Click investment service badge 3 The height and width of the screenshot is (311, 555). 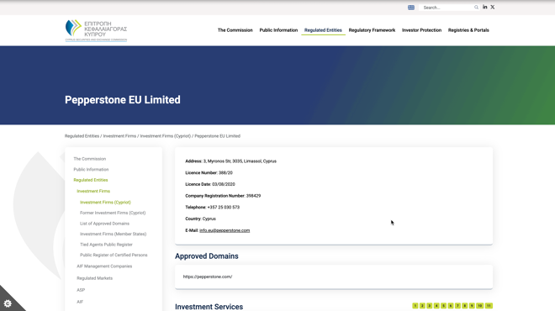(430, 306)
